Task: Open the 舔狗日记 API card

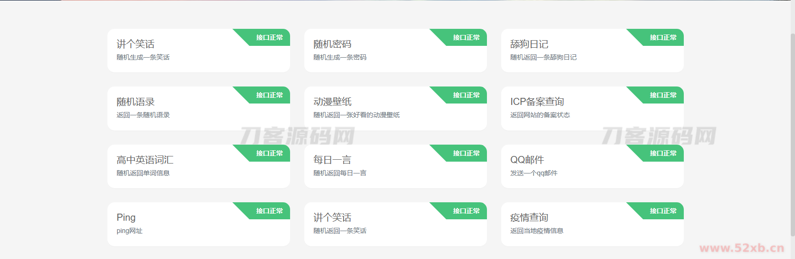Action: (x=529, y=44)
